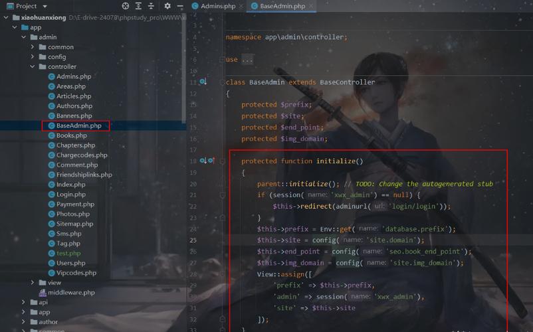Select Users.php file
The width and height of the screenshot is (533, 332).
tap(70, 264)
